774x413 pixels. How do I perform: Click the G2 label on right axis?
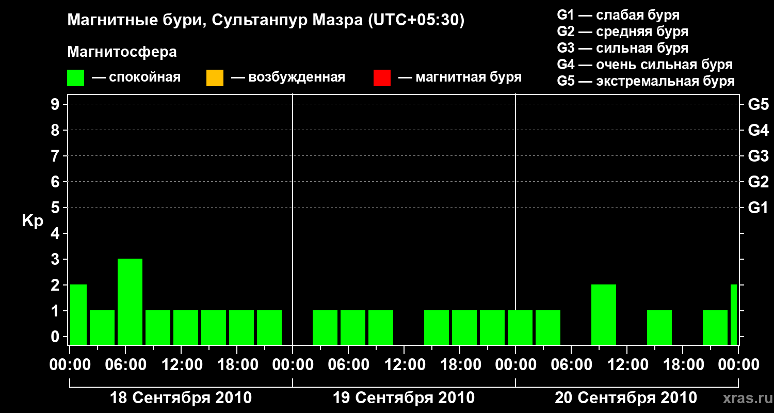[x=758, y=182]
